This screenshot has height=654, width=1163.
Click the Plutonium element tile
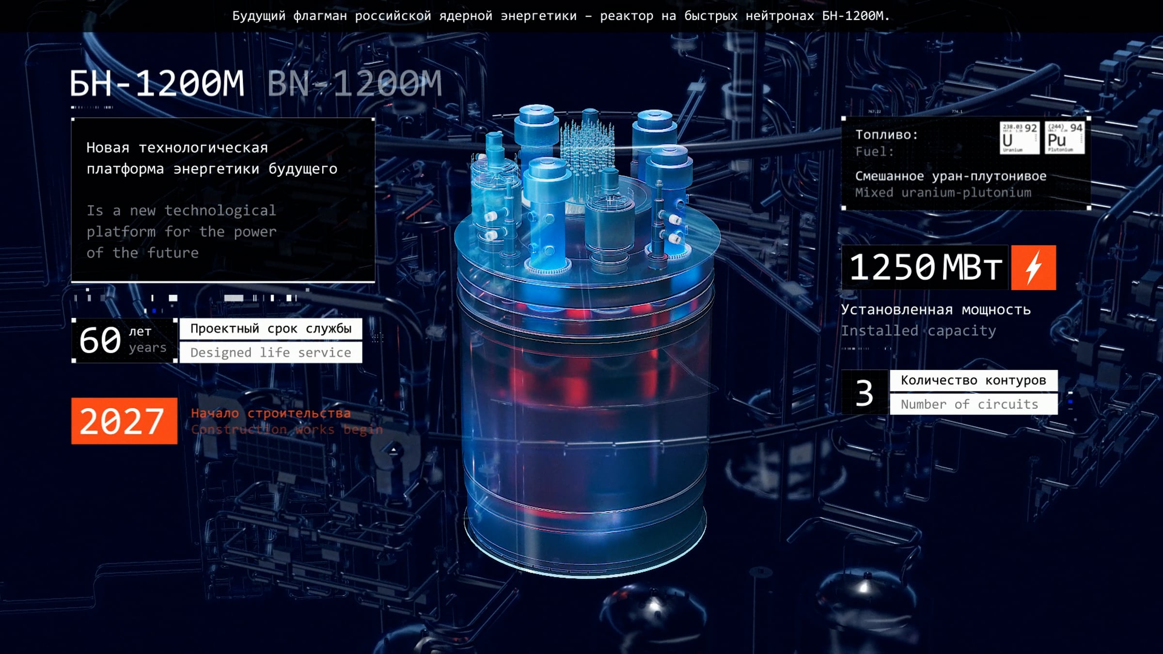(x=1064, y=138)
